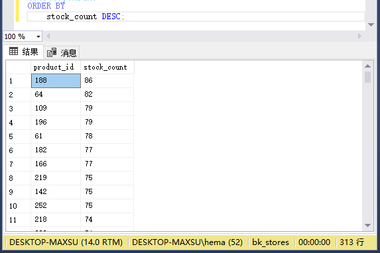
Task: Select cell with product_id 188
Action: tap(56, 81)
